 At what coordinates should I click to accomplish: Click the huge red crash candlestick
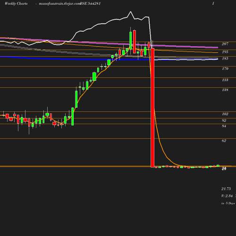click(x=152, y=108)
